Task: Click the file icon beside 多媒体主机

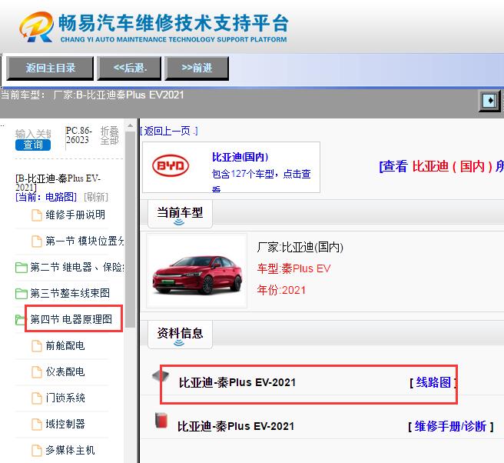Action: (37, 451)
